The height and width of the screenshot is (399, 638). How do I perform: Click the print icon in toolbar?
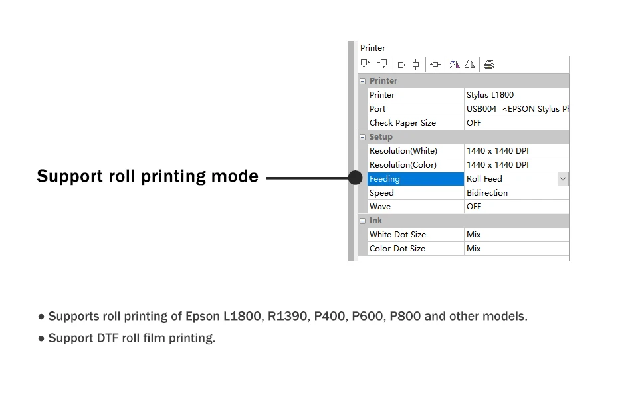[x=489, y=65]
